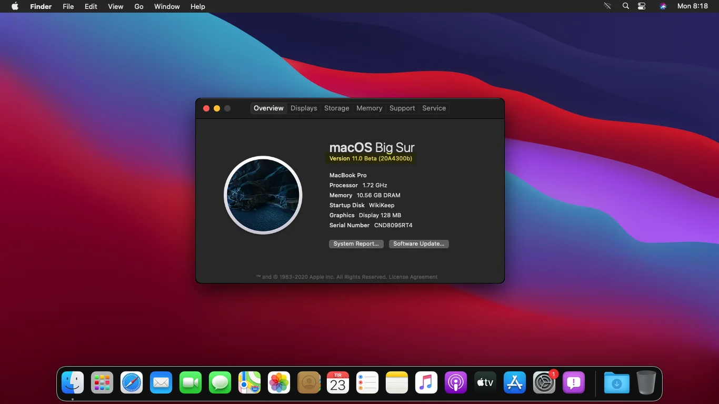Click the version 11.0 Beta text
Screen dimensions: 719x404
(x=371, y=158)
